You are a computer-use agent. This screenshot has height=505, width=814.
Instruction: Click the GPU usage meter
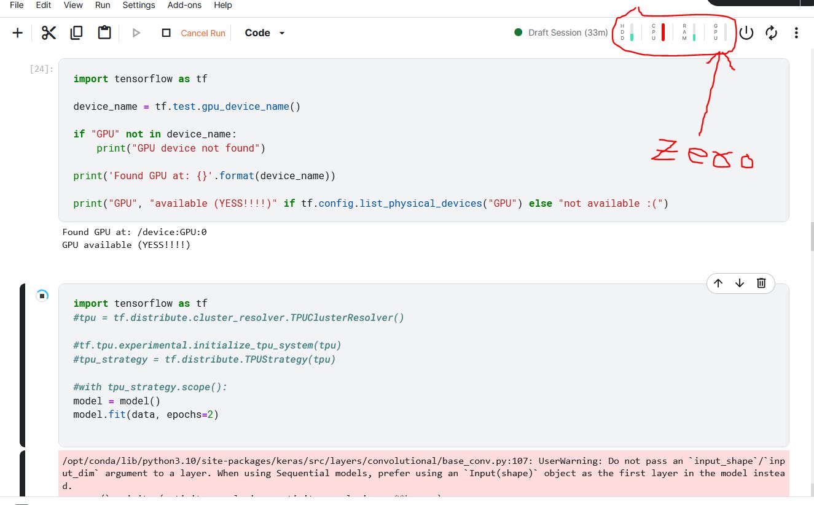point(719,33)
